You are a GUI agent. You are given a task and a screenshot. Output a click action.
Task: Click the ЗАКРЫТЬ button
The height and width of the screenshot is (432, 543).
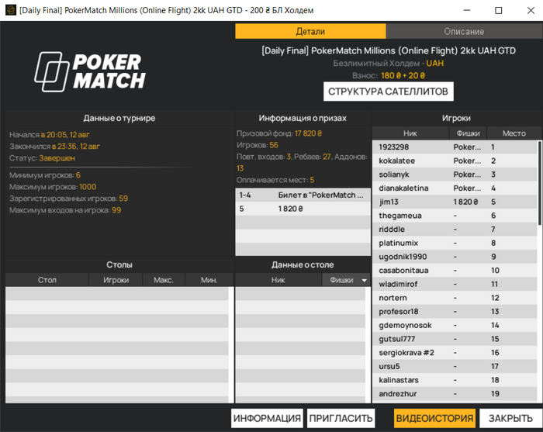[510, 418]
